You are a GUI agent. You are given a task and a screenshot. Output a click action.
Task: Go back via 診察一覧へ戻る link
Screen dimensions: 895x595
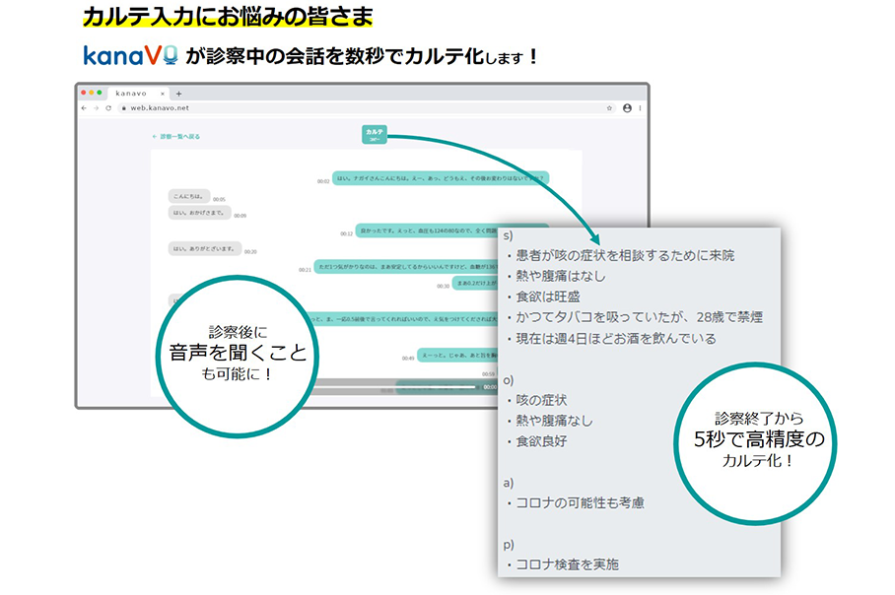pyautogui.click(x=176, y=136)
